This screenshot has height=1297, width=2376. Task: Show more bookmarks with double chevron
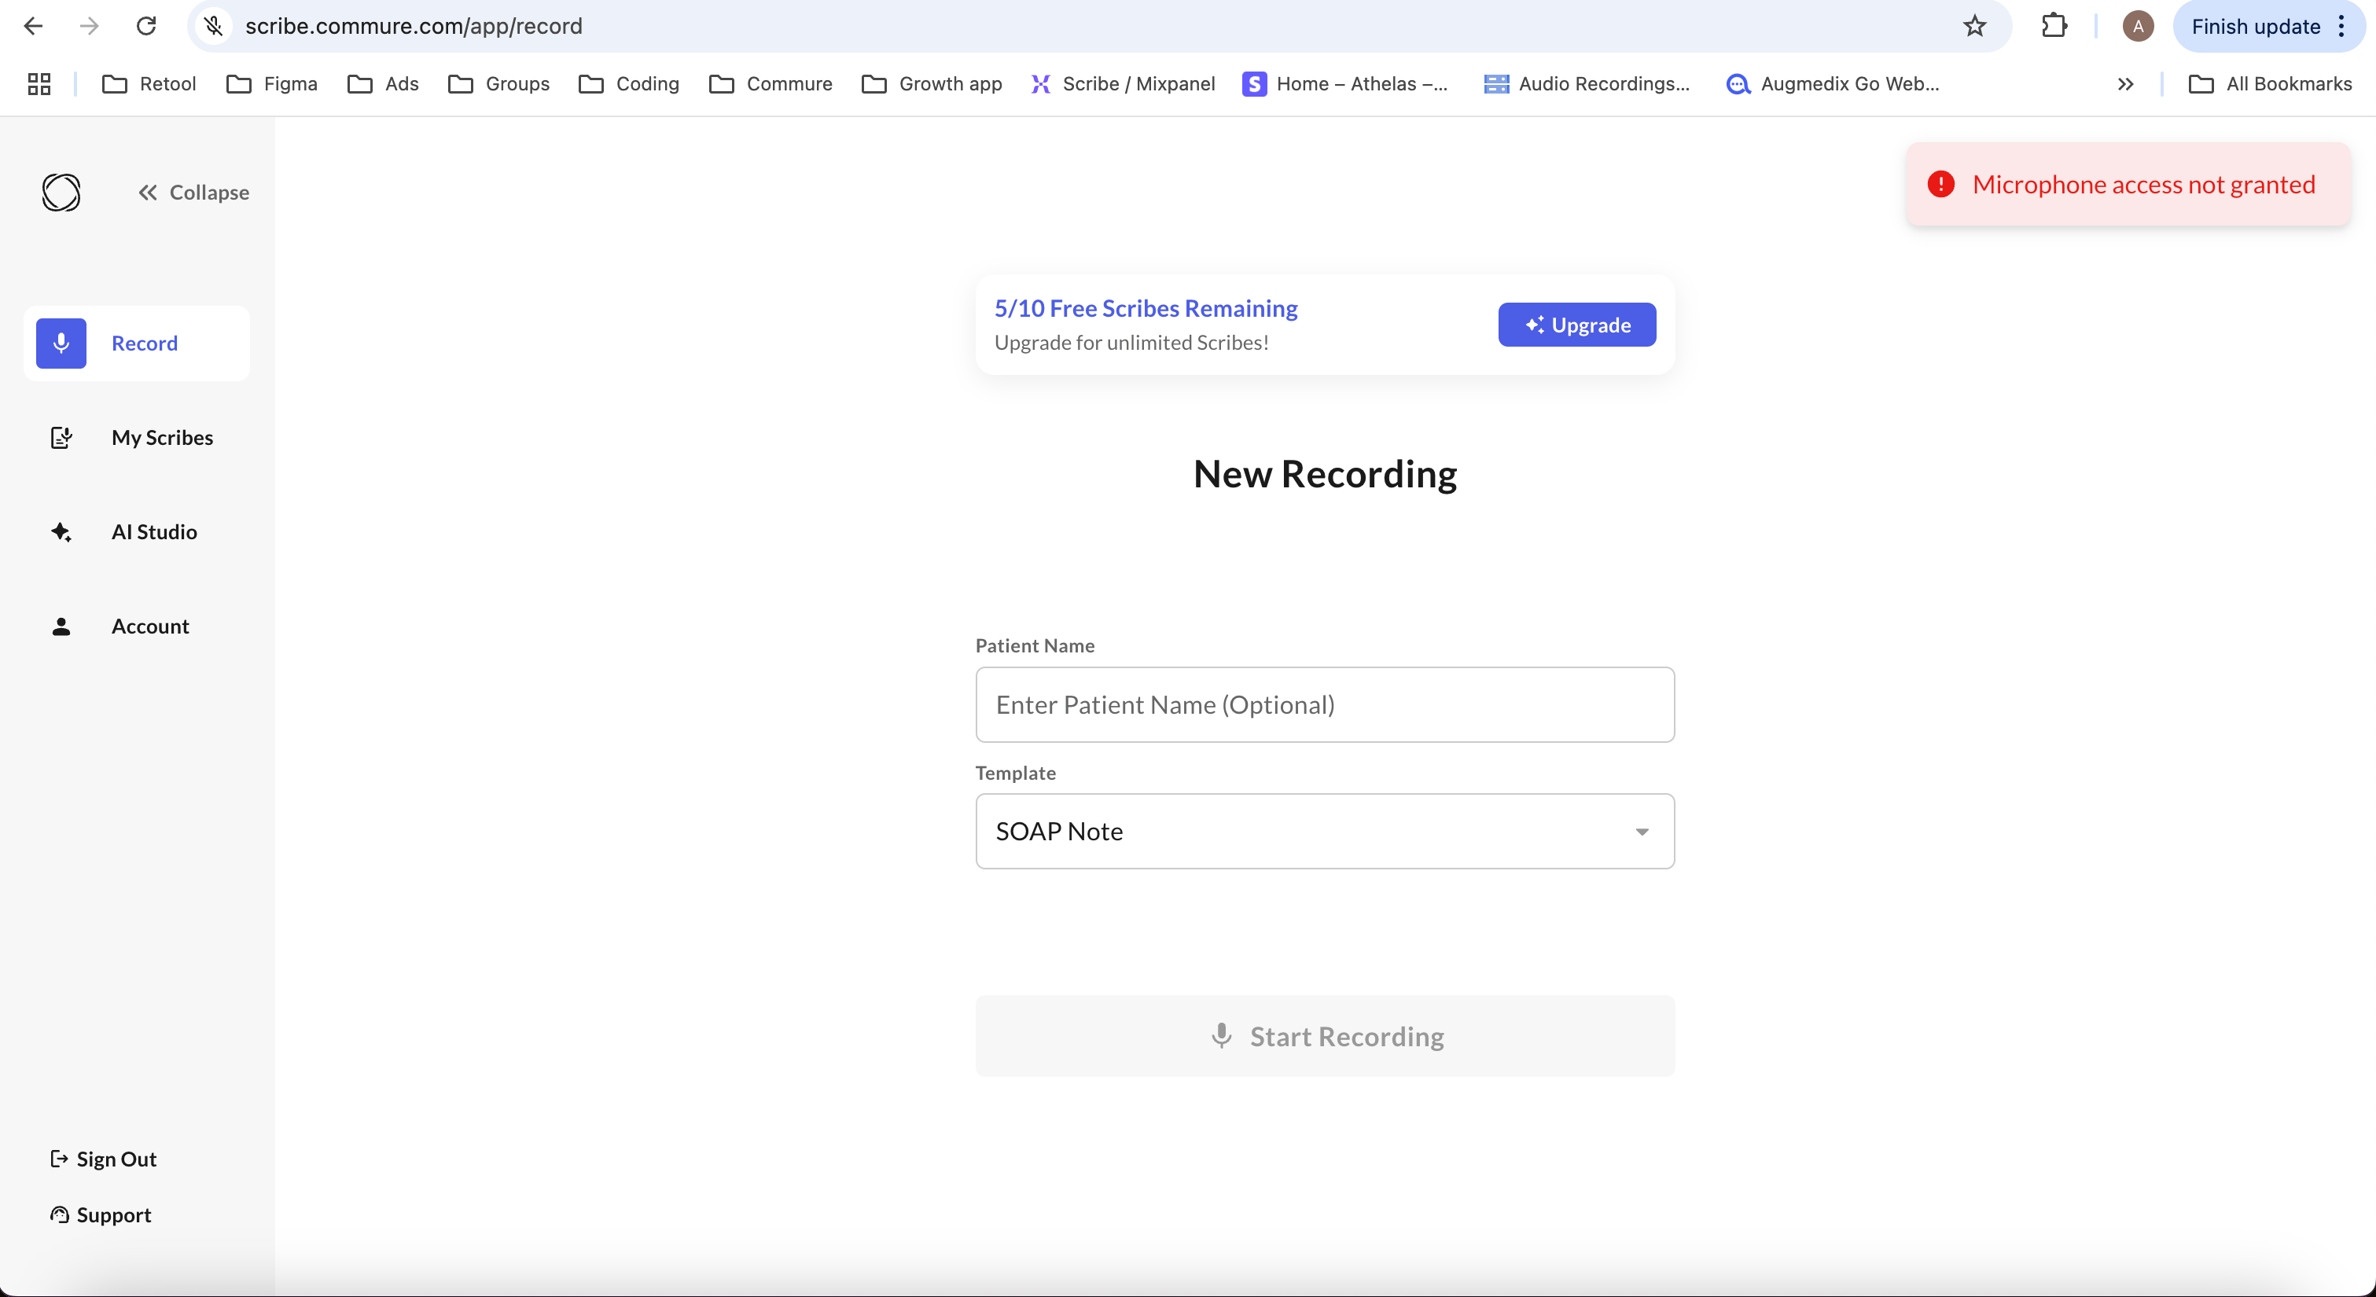pos(2125,84)
